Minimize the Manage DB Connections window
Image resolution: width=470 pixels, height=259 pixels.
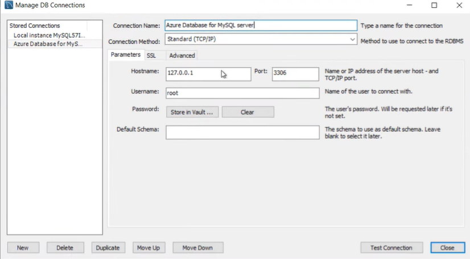(410, 5)
